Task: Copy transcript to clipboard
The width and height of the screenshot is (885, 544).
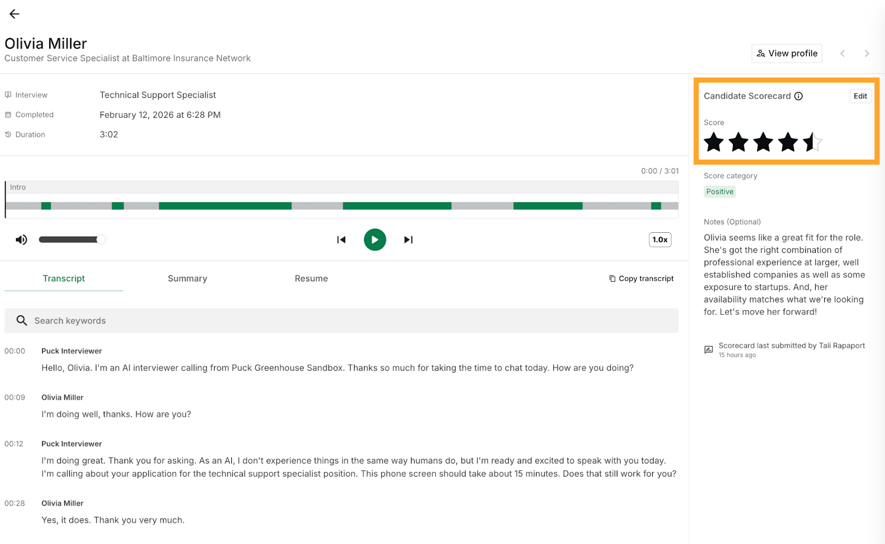Action: point(641,279)
